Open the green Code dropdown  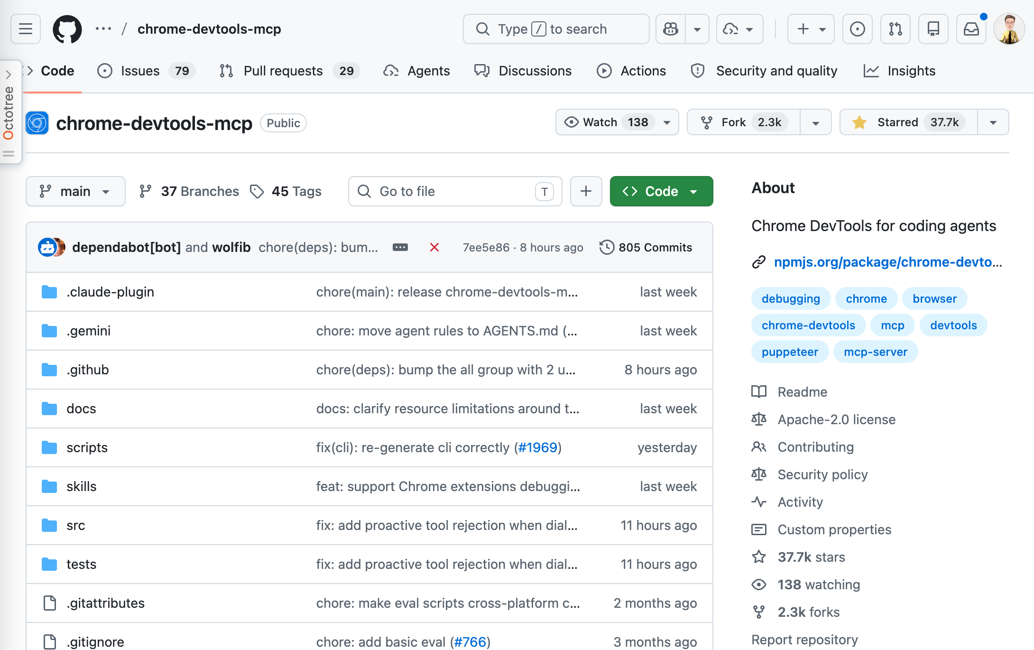661,191
